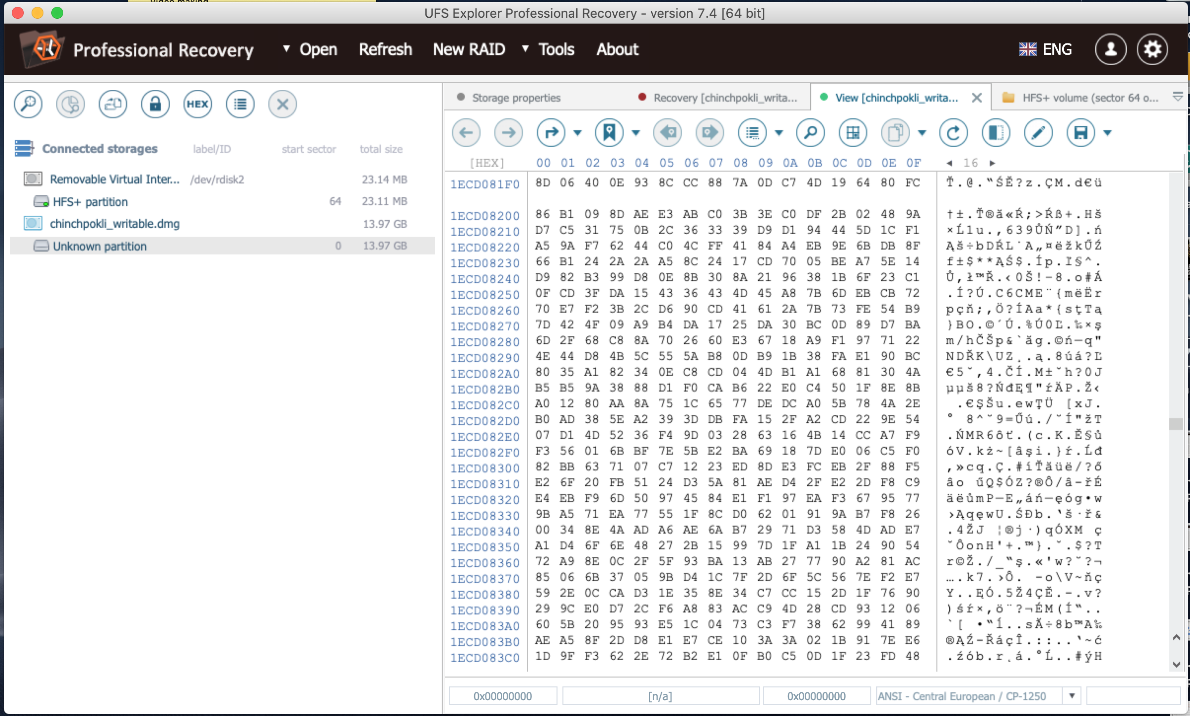Click the circled X close storage icon
Viewport: 1190px width, 716px height.
[283, 104]
